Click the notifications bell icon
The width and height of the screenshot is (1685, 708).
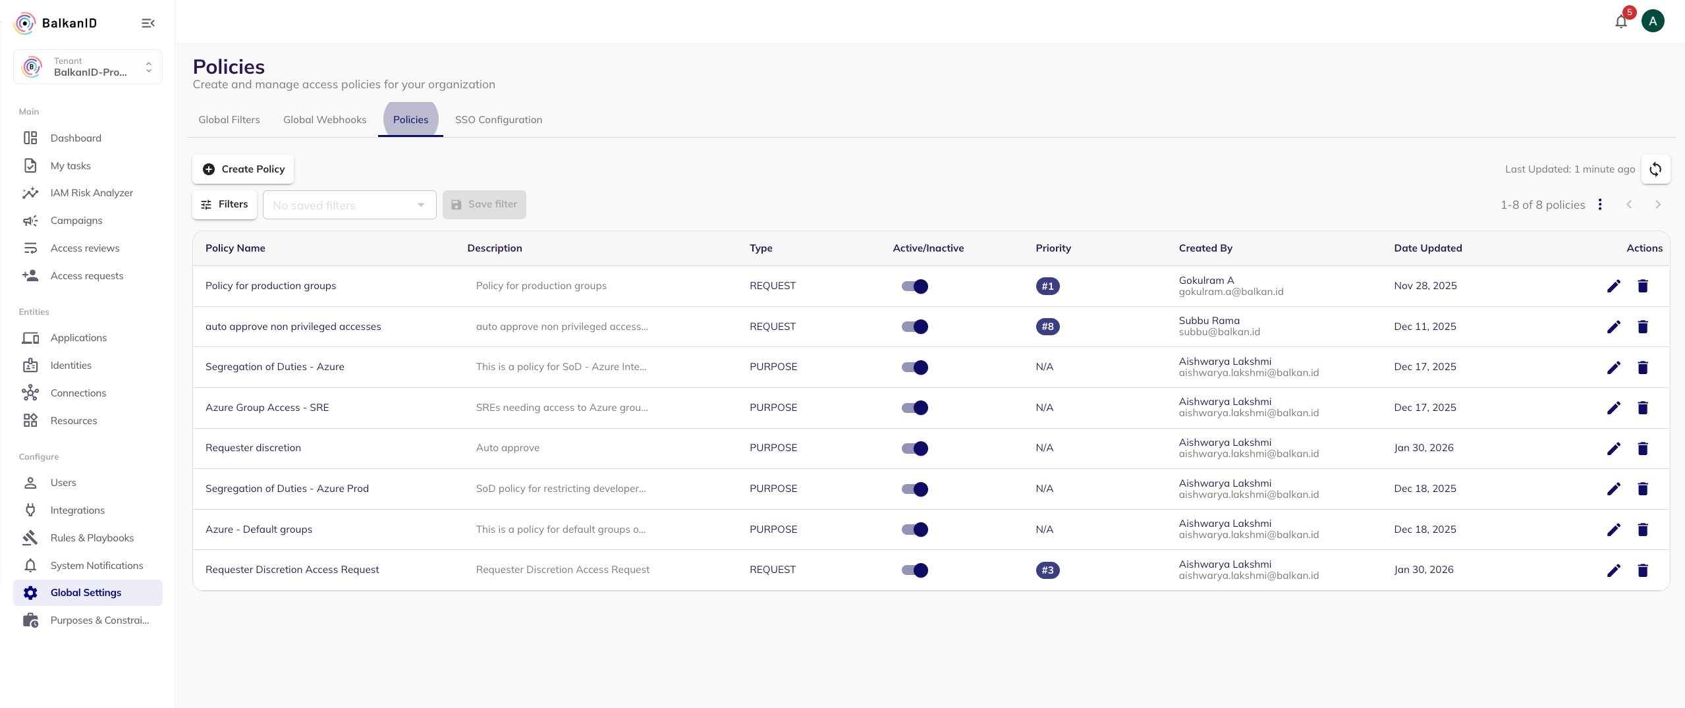1620,22
